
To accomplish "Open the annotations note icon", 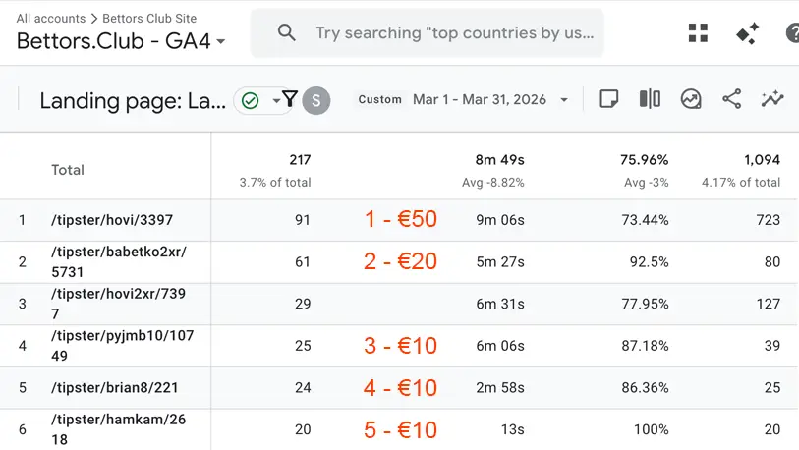I will (x=609, y=99).
